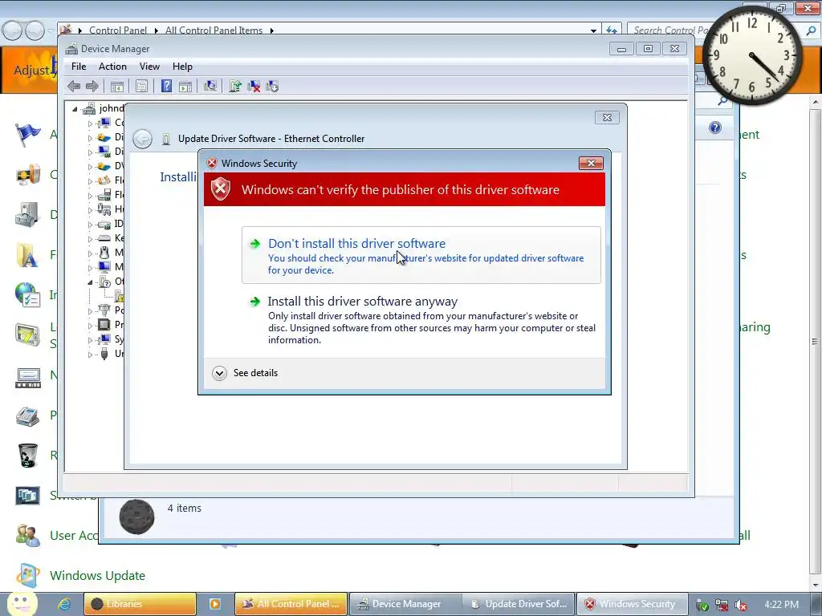Click the Forward arrow in Device Manager toolbar
Screen dimensions: 822x616
[x=92, y=87]
